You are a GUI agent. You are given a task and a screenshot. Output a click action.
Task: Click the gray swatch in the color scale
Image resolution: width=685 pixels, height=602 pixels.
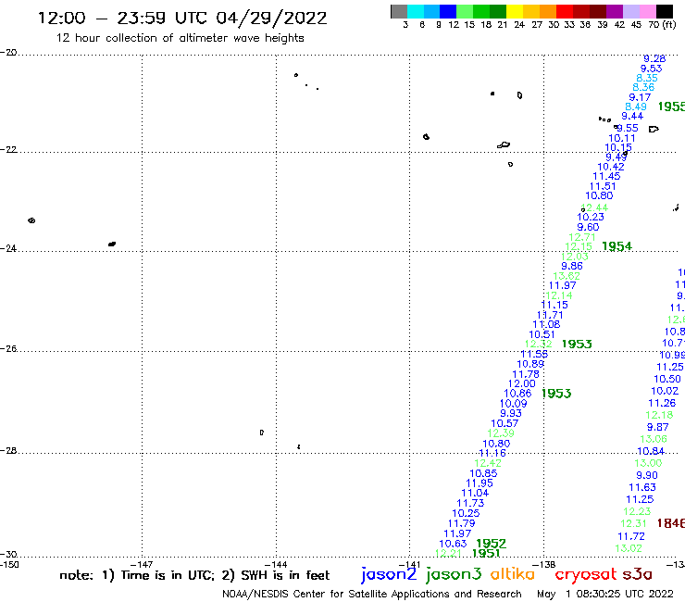[x=399, y=11]
